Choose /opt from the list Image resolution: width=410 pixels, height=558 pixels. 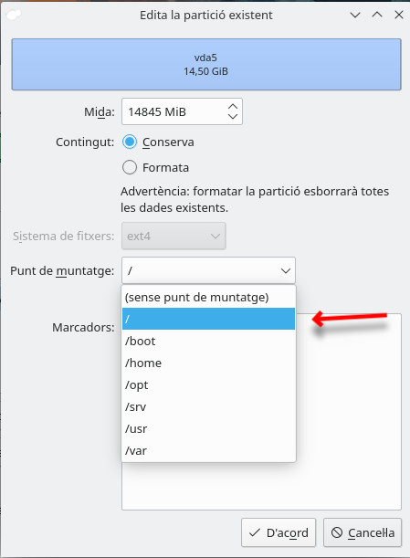pos(208,384)
